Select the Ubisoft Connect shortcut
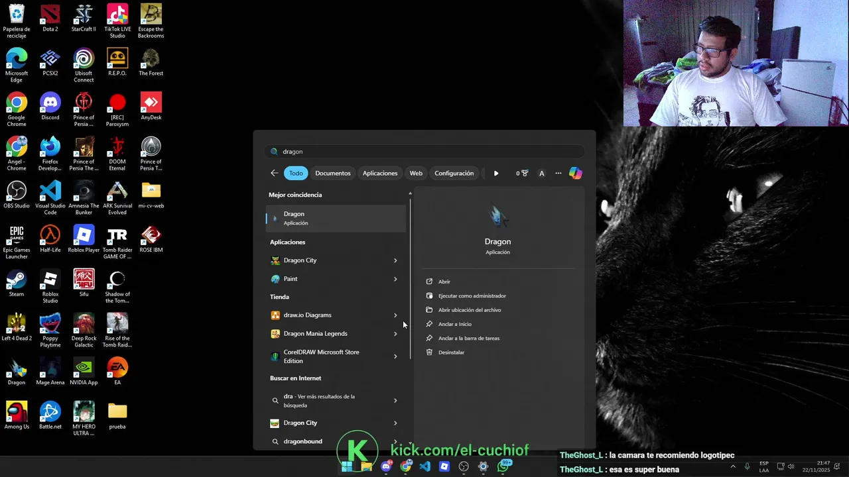The width and height of the screenshot is (849, 477). click(x=84, y=66)
